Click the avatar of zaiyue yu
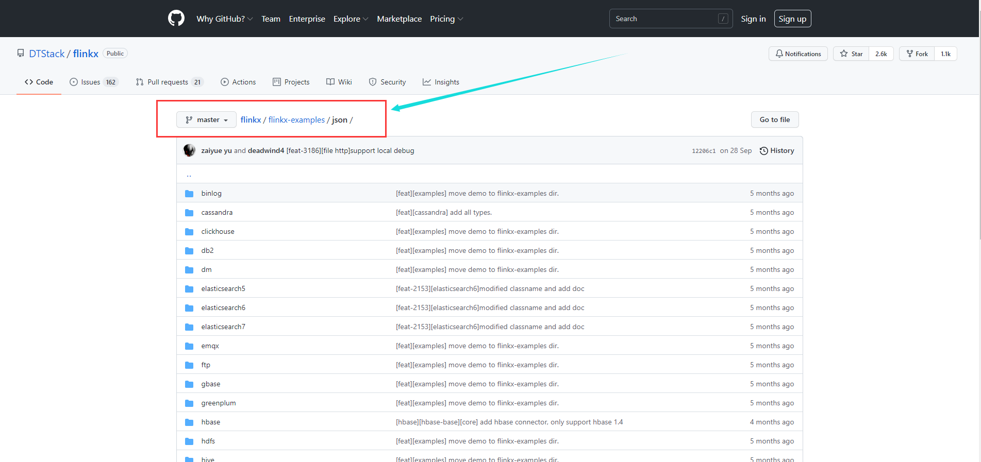 (189, 150)
